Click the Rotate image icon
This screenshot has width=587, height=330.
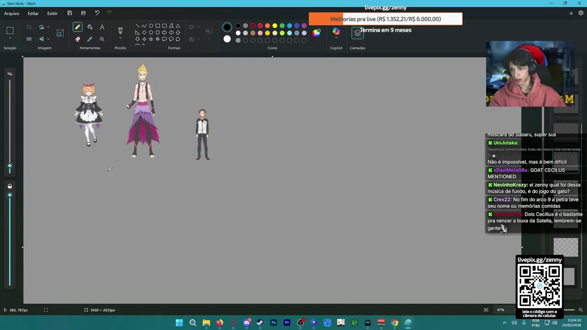pyautogui.click(x=41, y=27)
